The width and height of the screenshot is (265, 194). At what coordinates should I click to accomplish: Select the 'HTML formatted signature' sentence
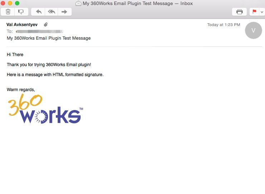point(55,75)
